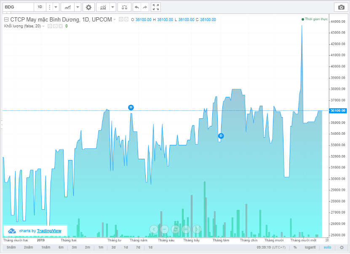Image resolution: width=350 pixels, height=254 pixels.
Task: Click the close value C 36100.00
Action: [x=206, y=20]
